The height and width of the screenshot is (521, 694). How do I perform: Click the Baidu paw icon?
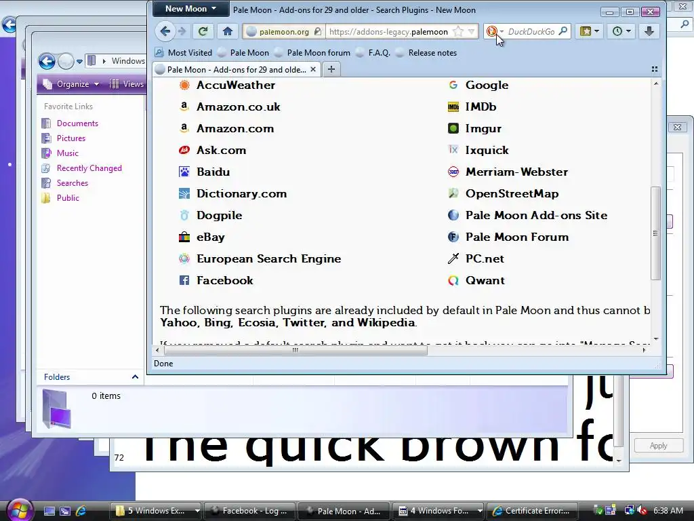tap(184, 172)
